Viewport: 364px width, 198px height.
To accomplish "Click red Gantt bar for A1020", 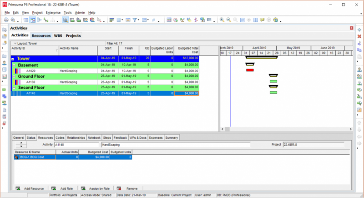I will point(250,70).
